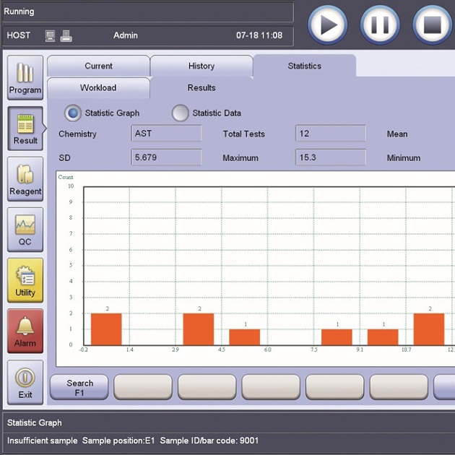
Task: Select the Statistic Graph radio button
Action: 73,113
